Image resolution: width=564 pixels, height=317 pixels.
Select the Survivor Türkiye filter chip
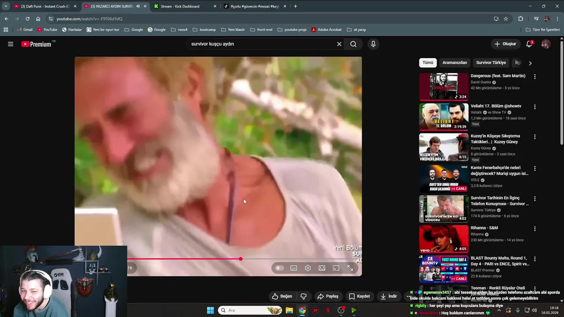click(491, 63)
